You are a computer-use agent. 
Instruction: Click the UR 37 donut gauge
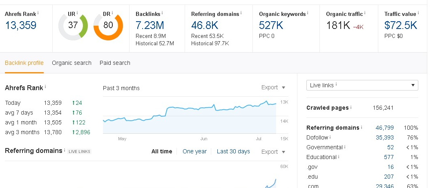[73, 26]
